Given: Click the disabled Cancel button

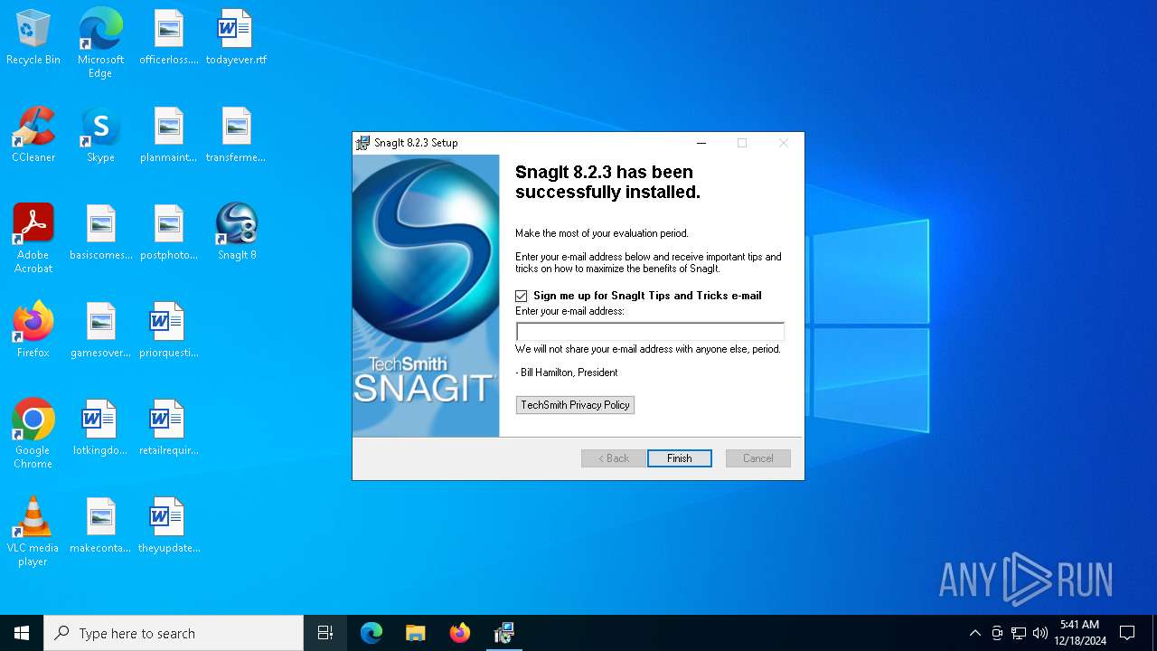Looking at the screenshot, I should [758, 458].
